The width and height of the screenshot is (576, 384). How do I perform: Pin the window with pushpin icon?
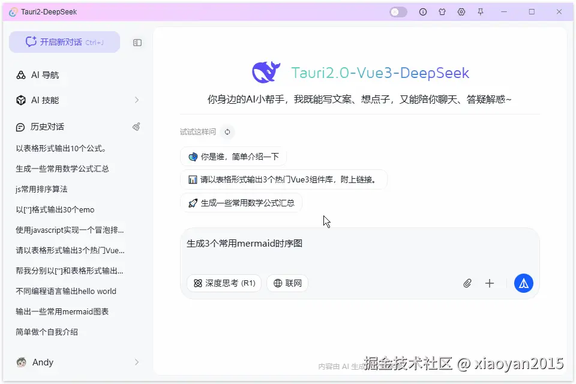coord(481,12)
